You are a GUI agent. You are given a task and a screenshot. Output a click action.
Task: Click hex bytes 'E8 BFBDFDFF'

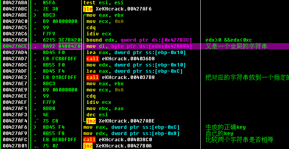click(60, 140)
